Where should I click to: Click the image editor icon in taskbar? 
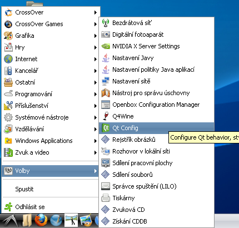[x=86, y=221]
